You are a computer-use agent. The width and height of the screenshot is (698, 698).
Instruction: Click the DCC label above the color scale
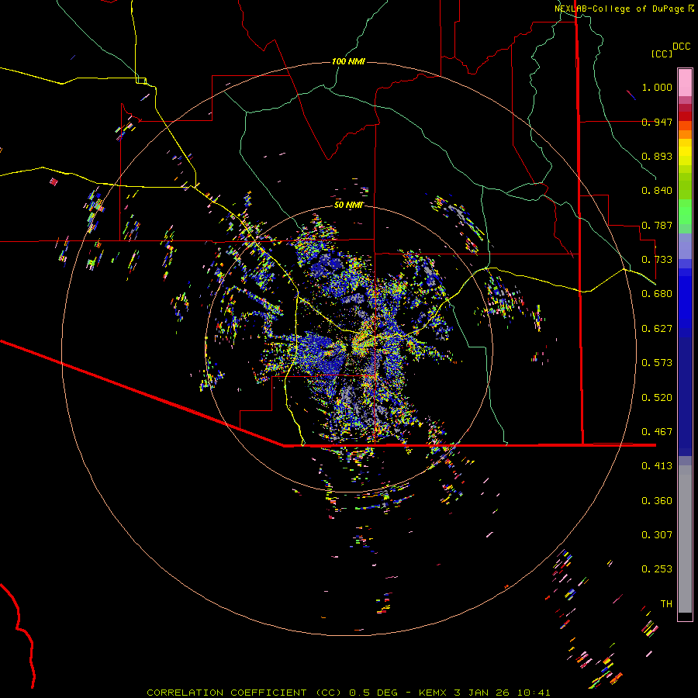tap(681, 47)
